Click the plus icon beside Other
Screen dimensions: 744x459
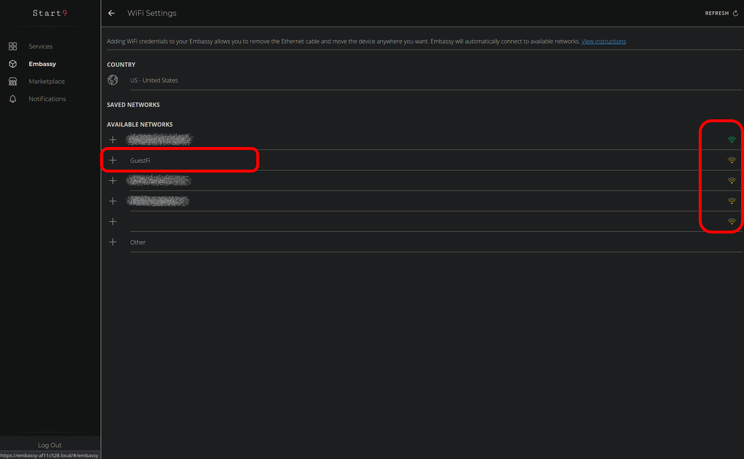pos(113,242)
